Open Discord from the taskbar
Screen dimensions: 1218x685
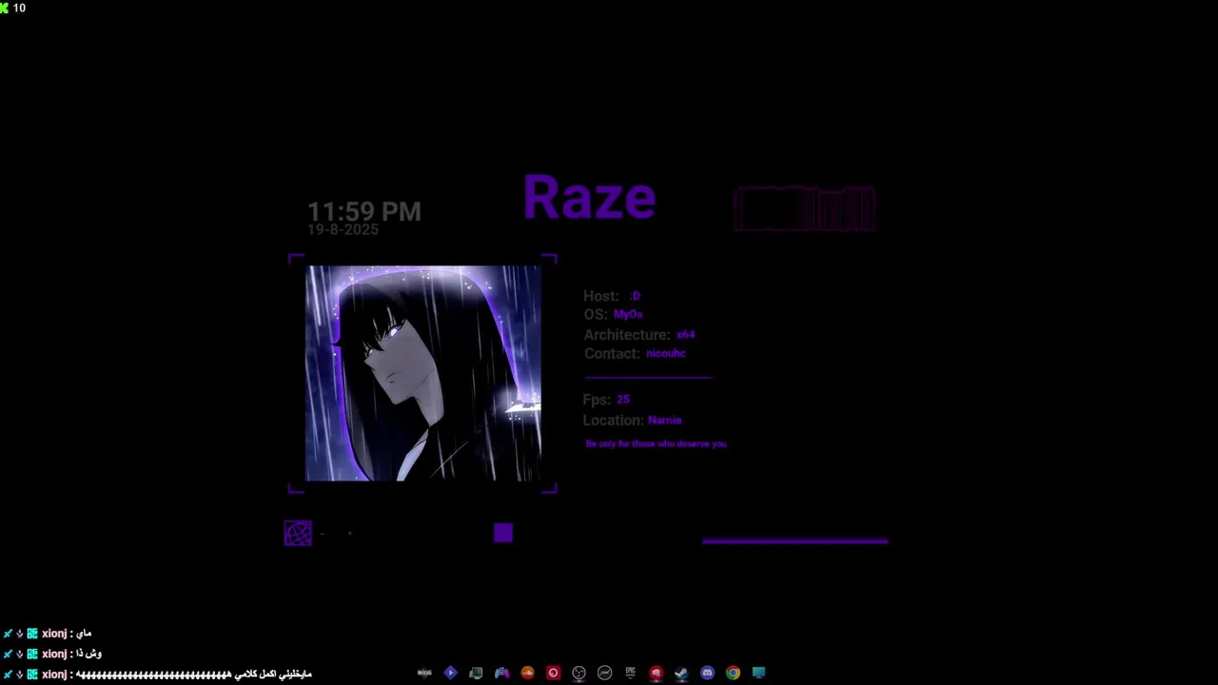707,673
